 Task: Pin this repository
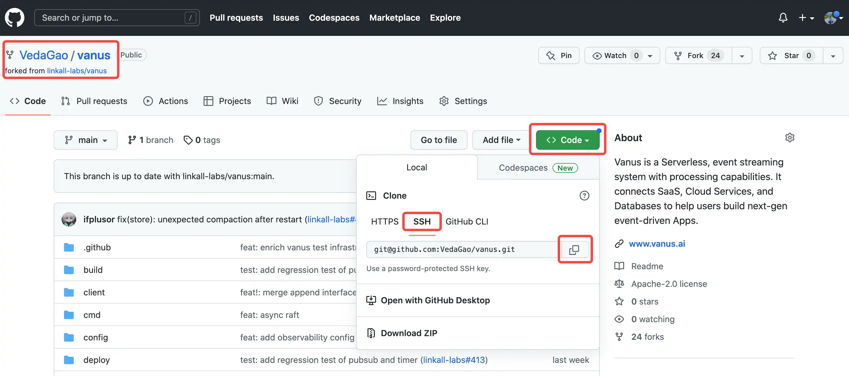click(x=559, y=56)
